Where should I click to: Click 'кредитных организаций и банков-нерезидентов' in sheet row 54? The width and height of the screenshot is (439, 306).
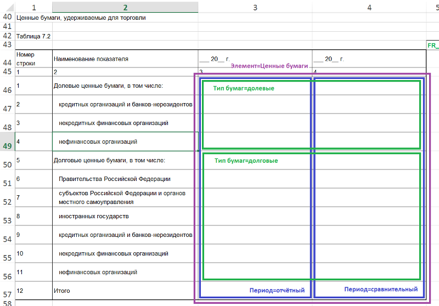click(125, 235)
